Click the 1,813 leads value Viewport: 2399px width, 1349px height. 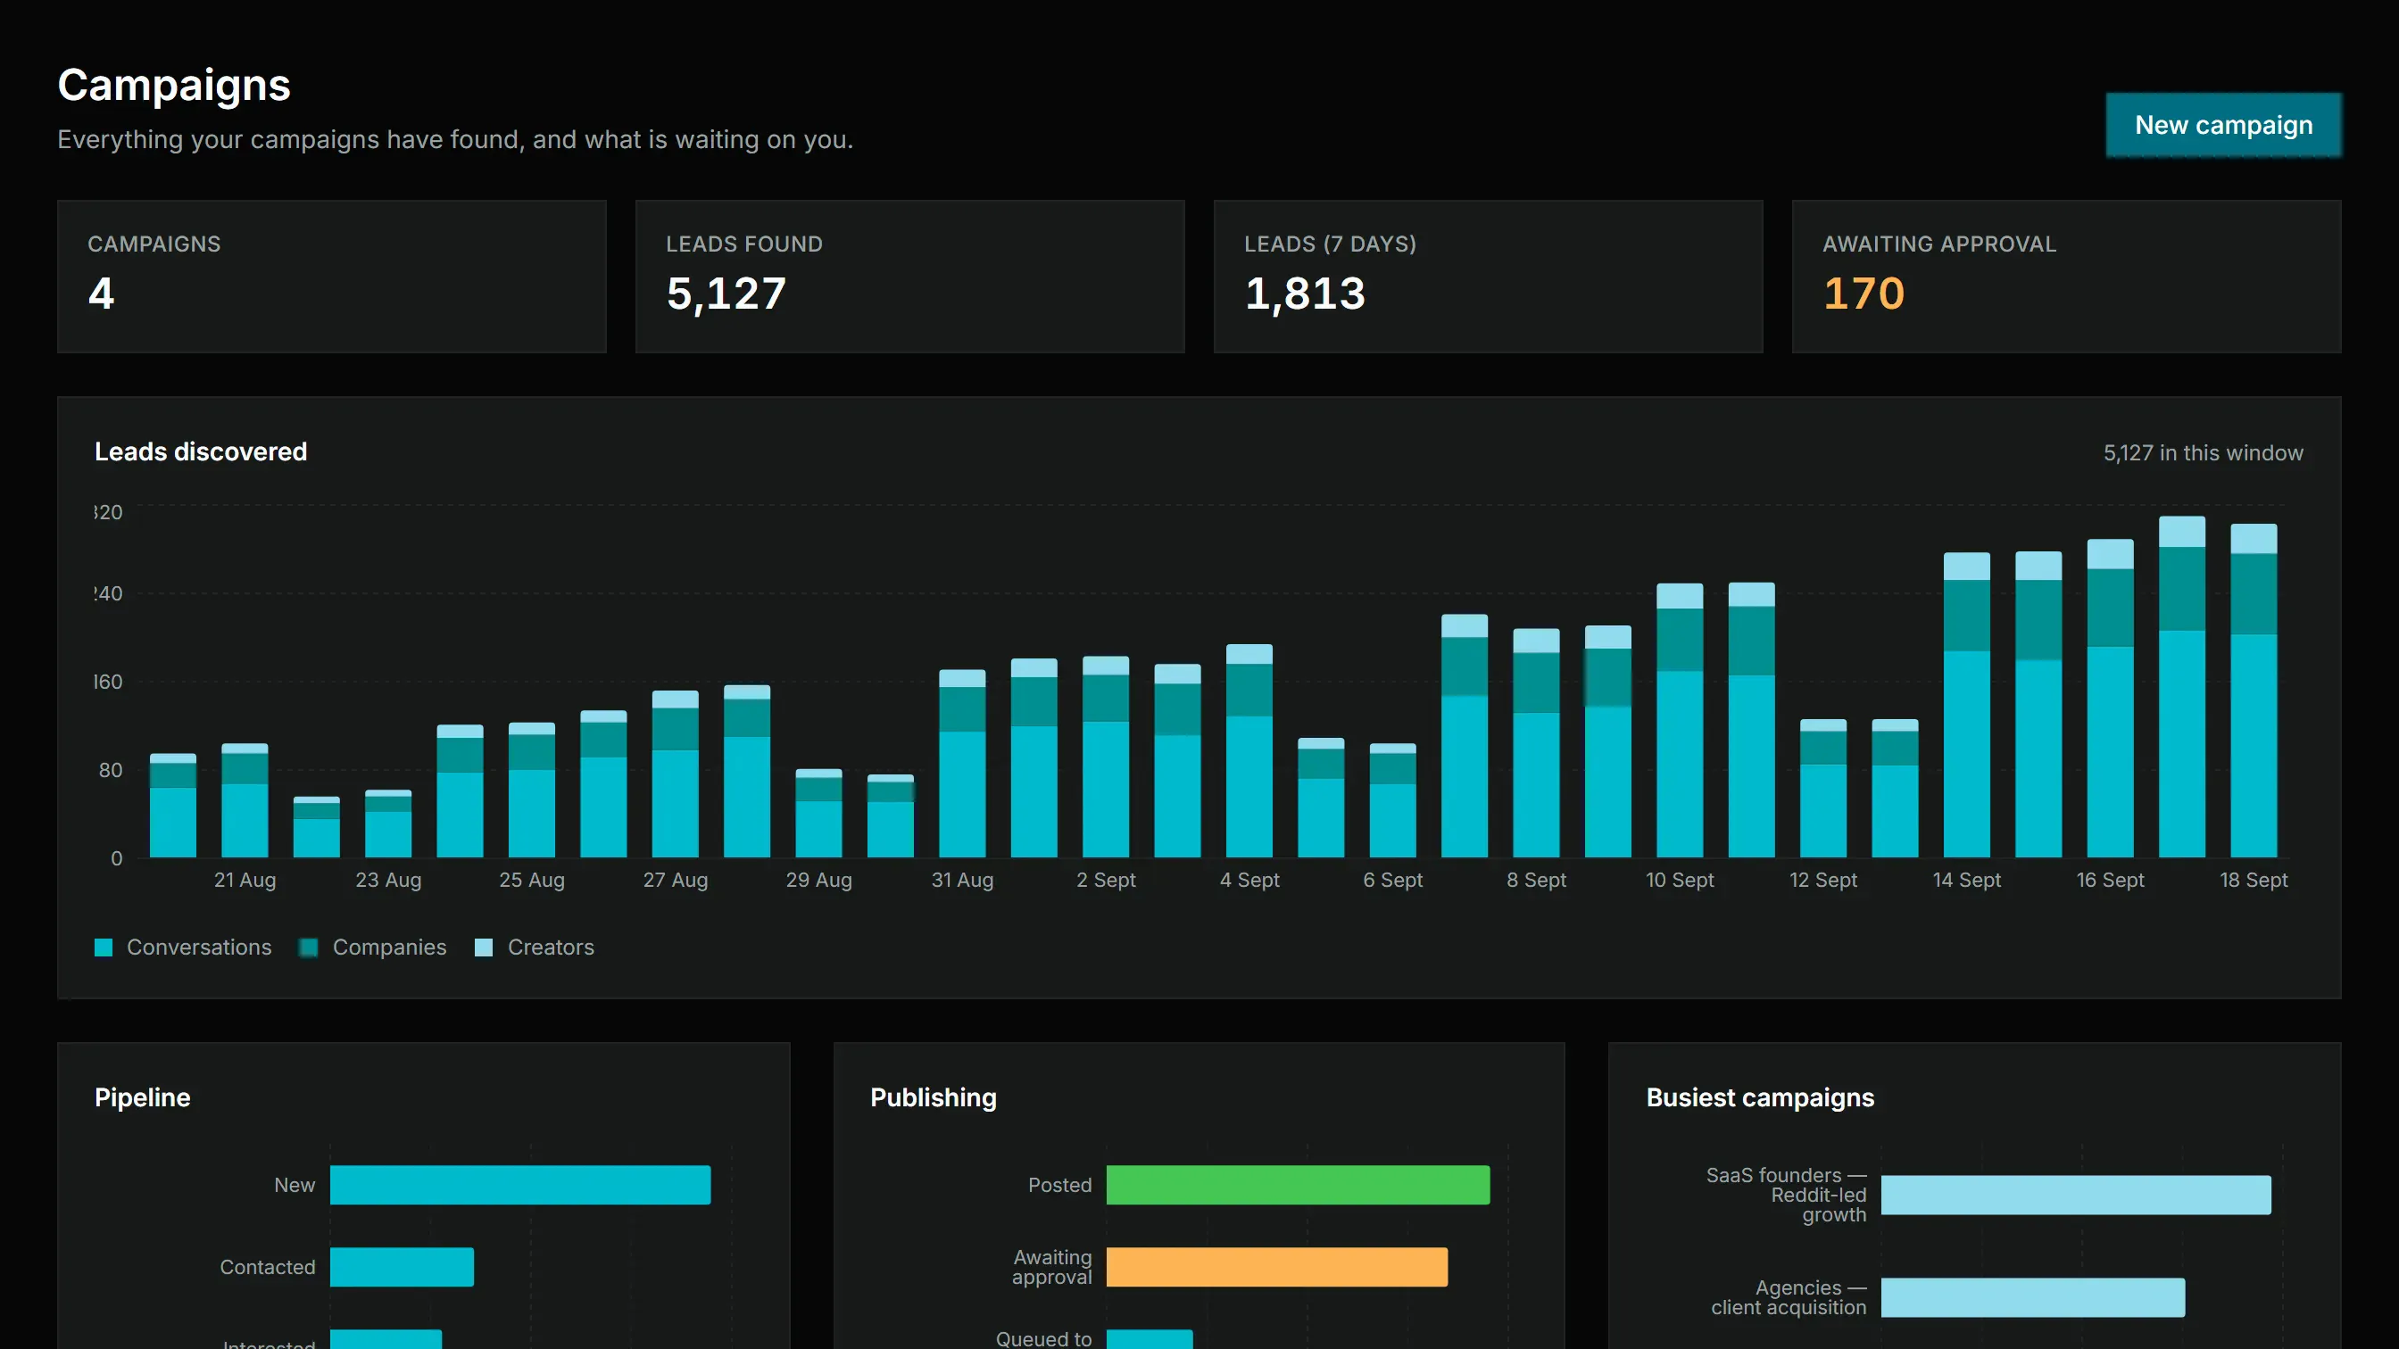pyautogui.click(x=1305, y=294)
